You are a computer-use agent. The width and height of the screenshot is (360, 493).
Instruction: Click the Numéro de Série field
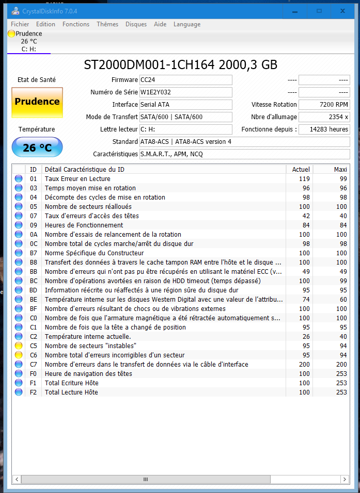[x=185, y=92]
